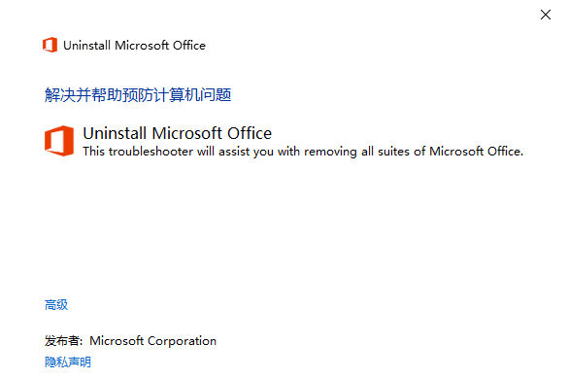
Task: Click the troubleshooter description sentence
Action: (303, 152)
